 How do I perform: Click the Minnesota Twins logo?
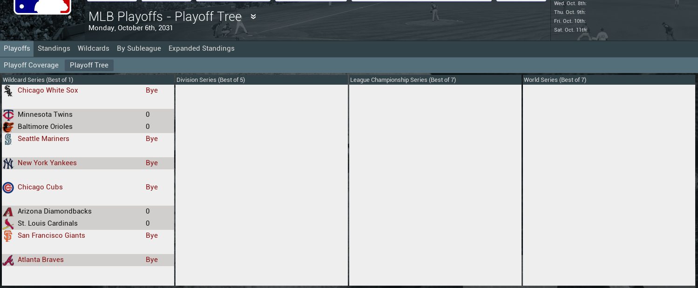pyautogui.click(x=8, y=115)
